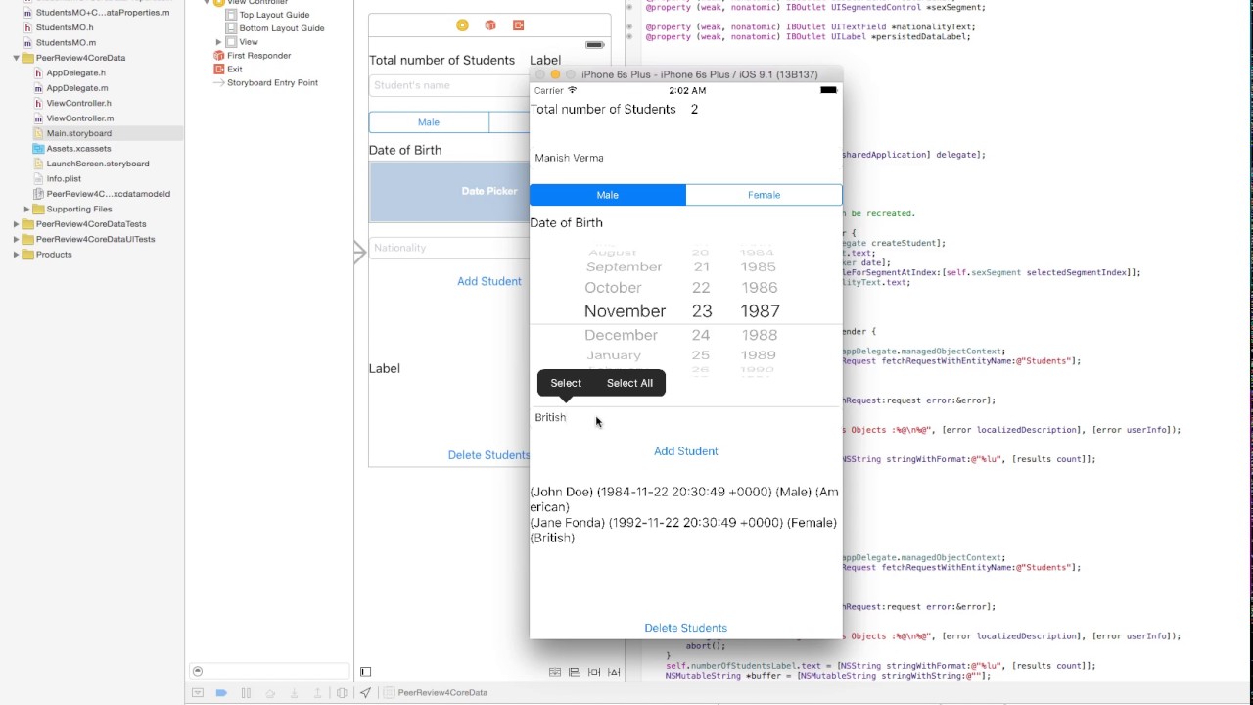This screenshot has height=705, width=1253.
Task: Click the British nationality field
Action: [685, 417]
